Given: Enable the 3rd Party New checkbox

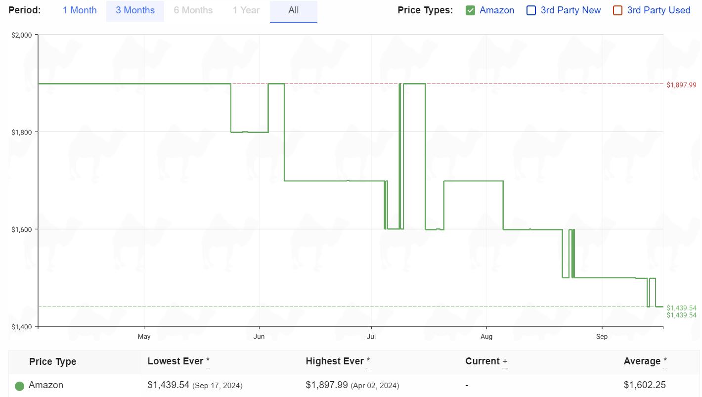Looking at the screenshot, I should click(531, 10).
